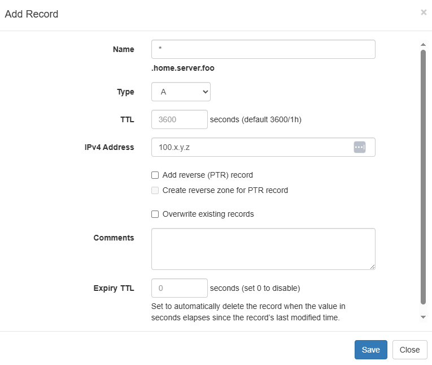Click inside the Comments text area

(x=263, y=249)
